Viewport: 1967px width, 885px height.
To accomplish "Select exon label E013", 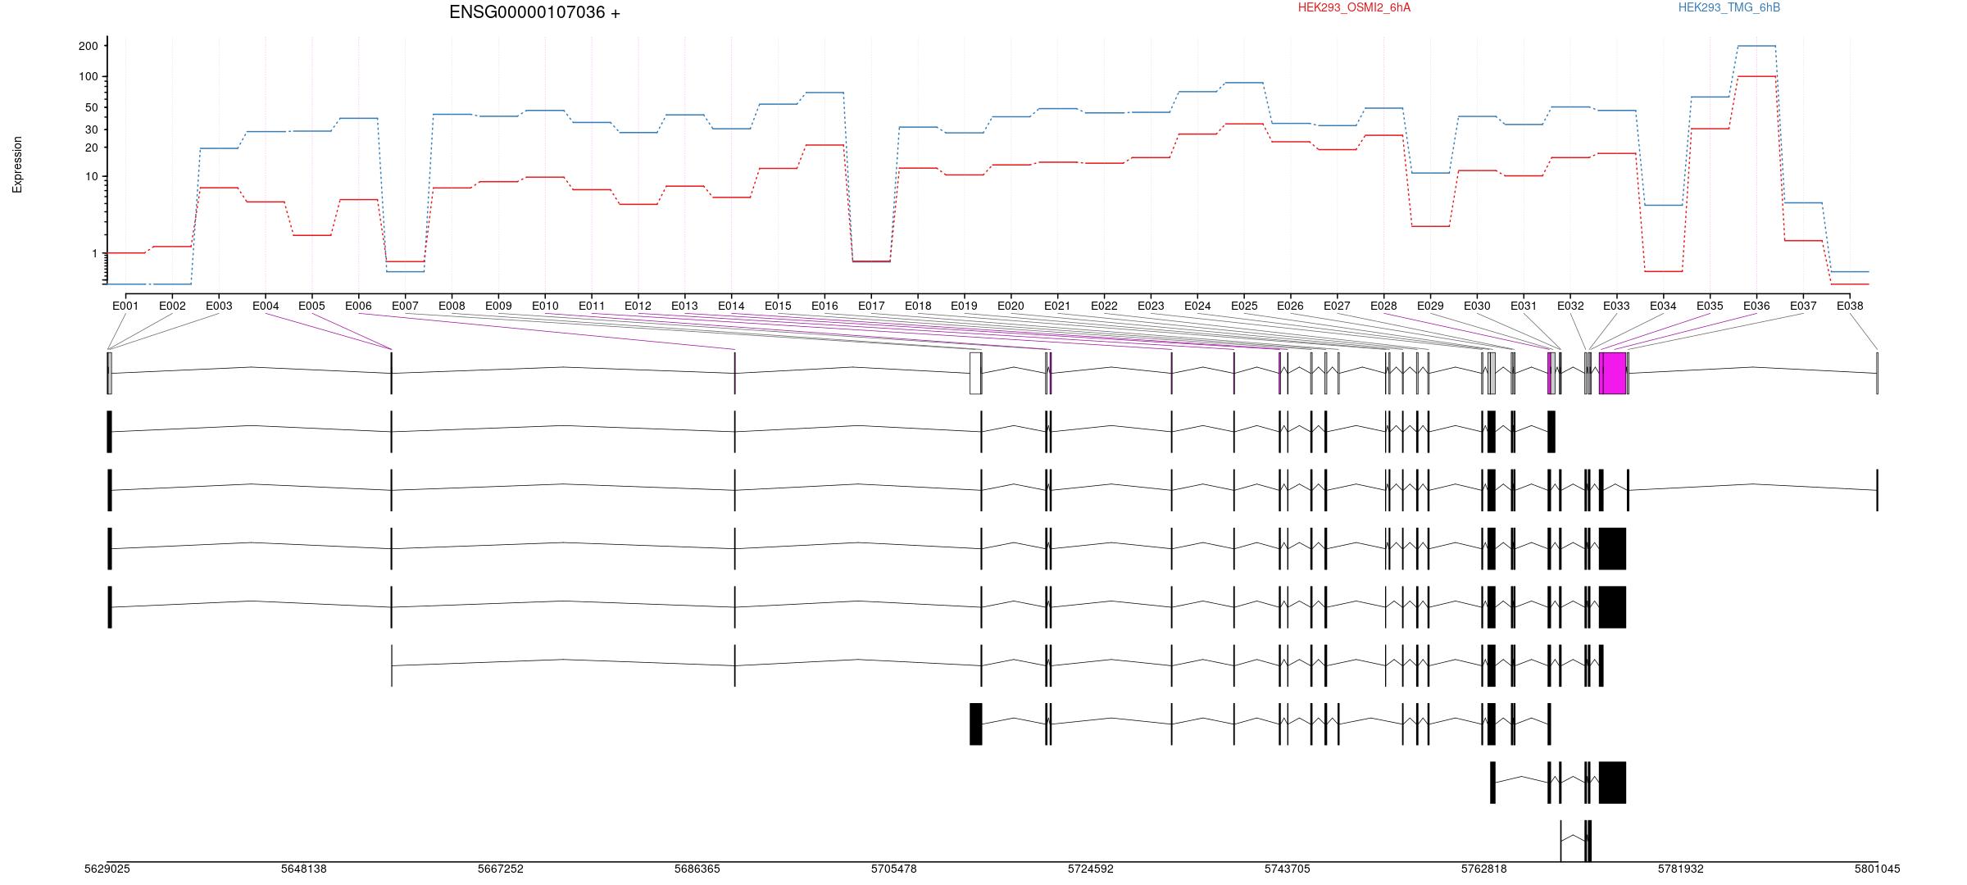I will 684,306.
